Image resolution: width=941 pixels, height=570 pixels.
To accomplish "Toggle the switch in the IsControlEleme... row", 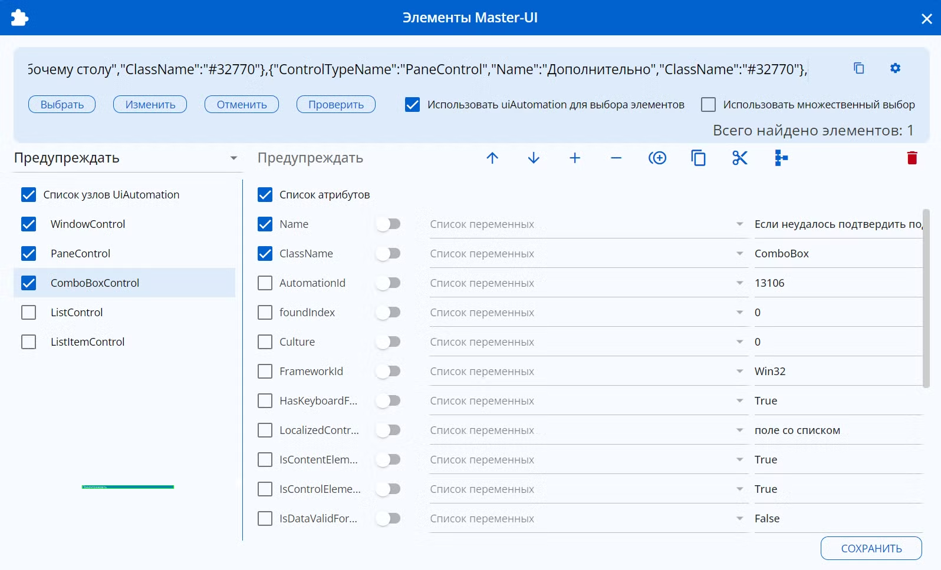I will [389, 489].
